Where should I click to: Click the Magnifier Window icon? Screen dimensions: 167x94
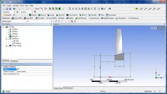[x=86, y=9]
